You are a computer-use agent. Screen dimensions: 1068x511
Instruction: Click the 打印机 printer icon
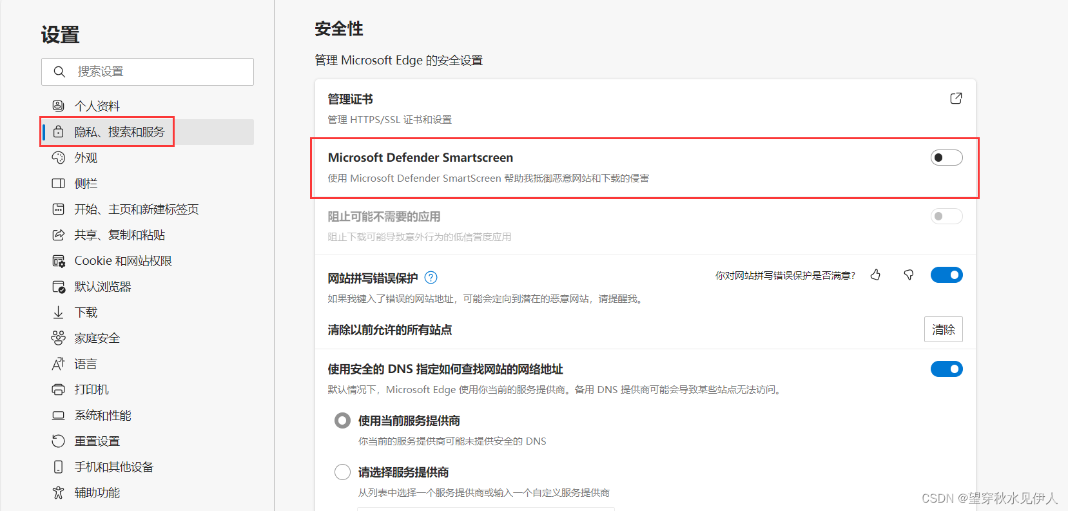[x=58, y=389]
